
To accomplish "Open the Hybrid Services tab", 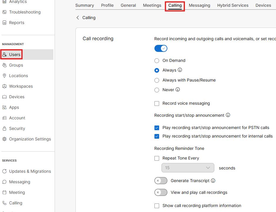I will click(x=233, y=5).
